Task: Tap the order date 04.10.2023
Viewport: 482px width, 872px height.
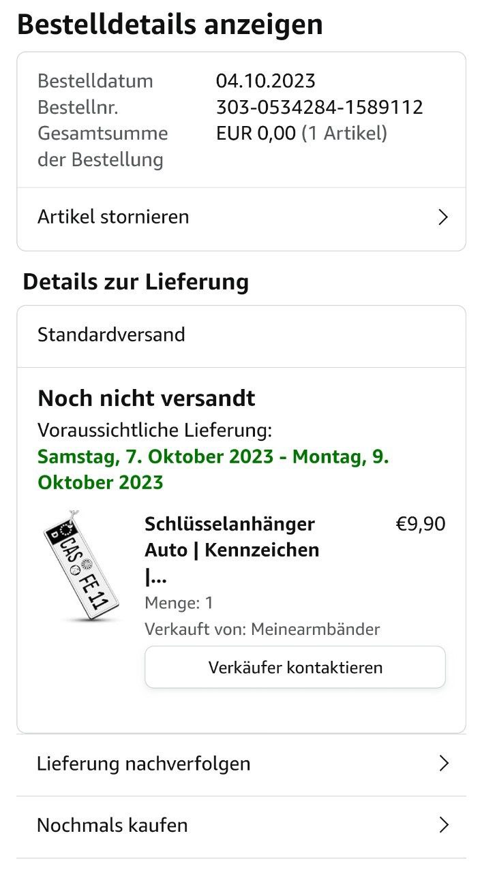Action: (265, 81)
